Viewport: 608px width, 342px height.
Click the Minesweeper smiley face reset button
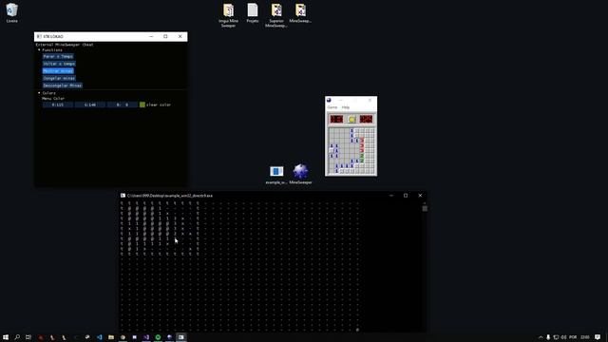pyautogui.click(x=351, y=119)
